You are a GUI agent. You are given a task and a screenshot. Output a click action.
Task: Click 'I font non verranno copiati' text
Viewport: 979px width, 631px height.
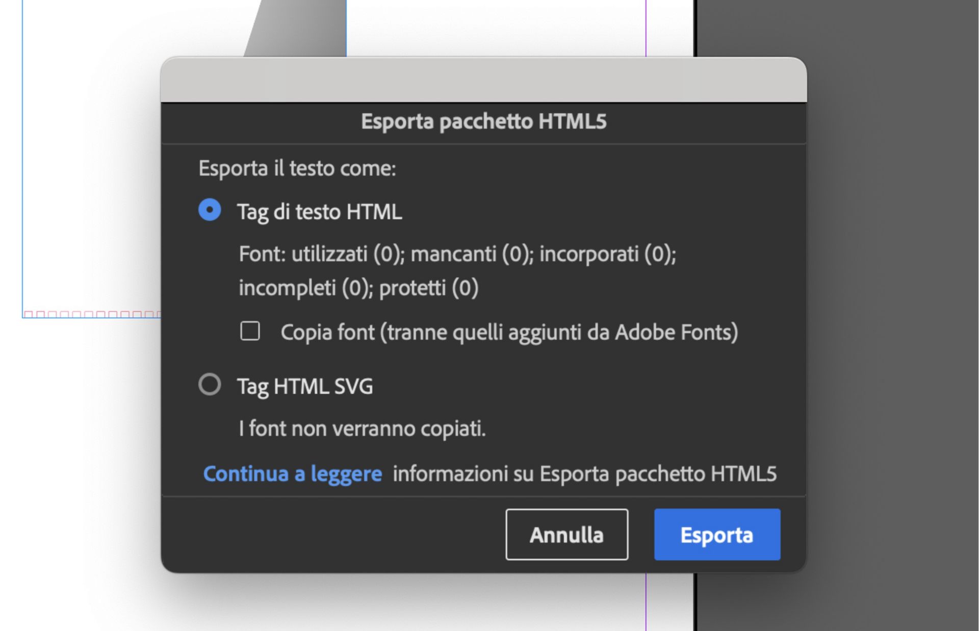point(363,428)
